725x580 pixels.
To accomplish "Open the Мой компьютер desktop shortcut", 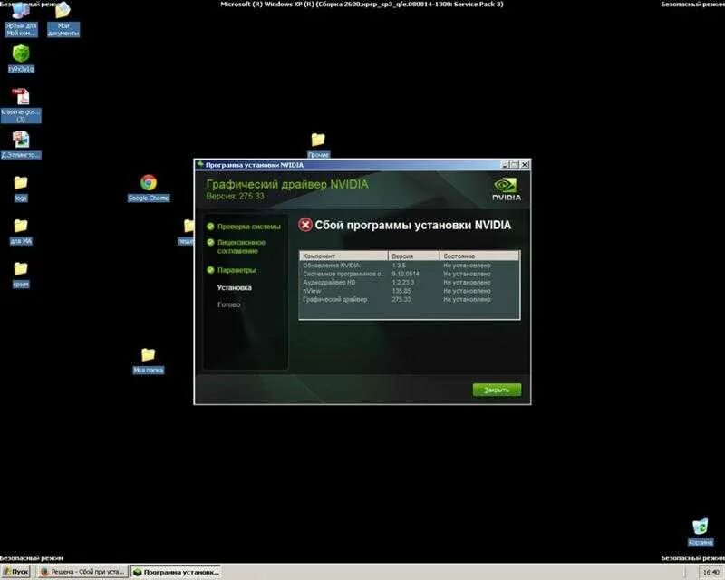I will [21, 19].
